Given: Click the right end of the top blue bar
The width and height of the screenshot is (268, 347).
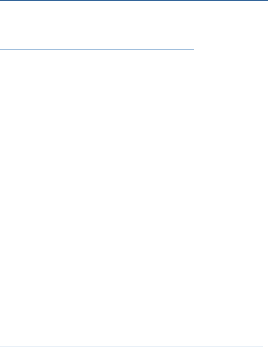Looking at the screenshot, I should (267, 0).
